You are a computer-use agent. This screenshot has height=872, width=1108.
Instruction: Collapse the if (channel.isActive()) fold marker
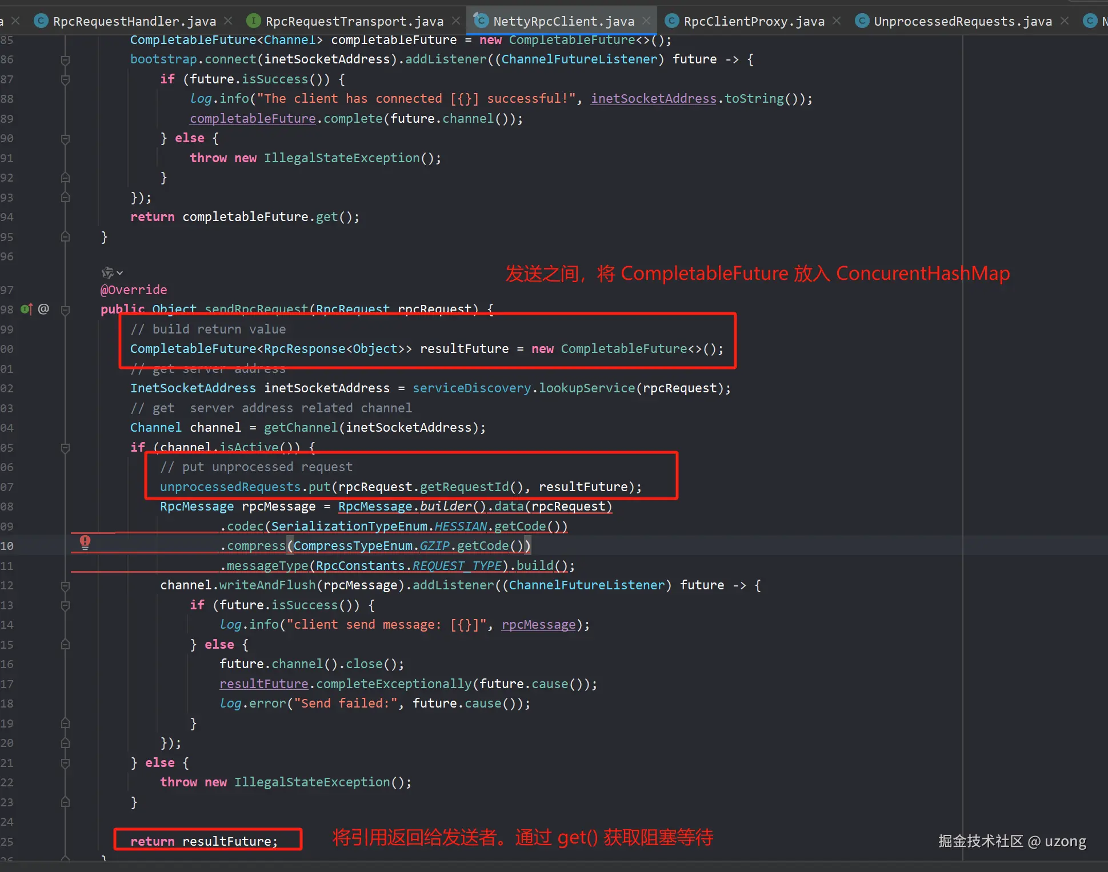(x=65, y=448)
